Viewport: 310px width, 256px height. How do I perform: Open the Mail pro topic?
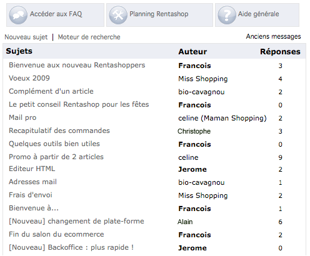click(x=22, y=117)
